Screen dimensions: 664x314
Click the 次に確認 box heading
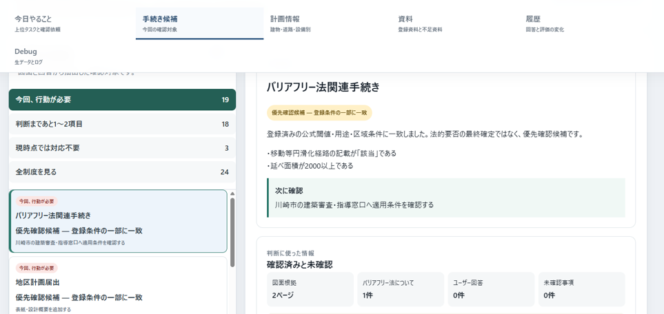[289, 191]
